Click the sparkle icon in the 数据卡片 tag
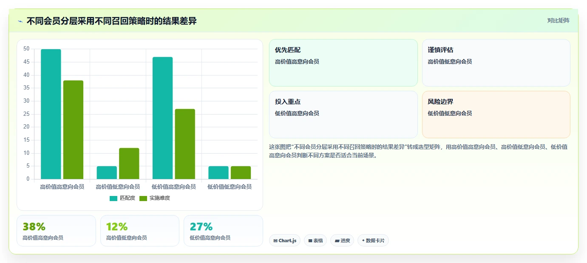This screenshot has height=263, width=587. (x=363, y=241)
